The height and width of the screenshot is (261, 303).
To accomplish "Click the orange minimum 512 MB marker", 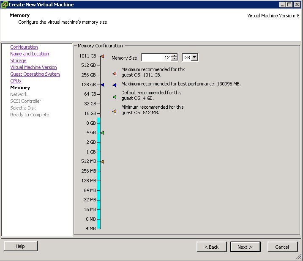I will [x=102, y=162].
